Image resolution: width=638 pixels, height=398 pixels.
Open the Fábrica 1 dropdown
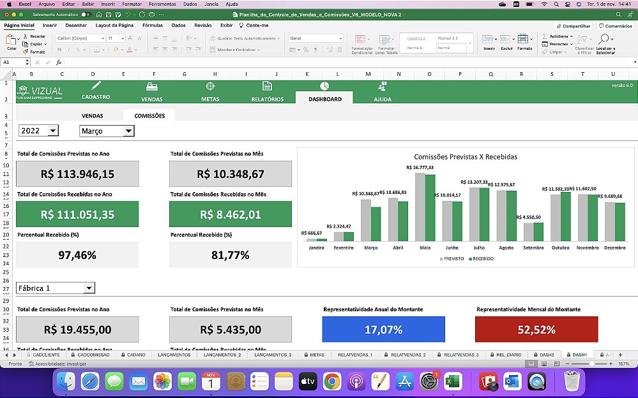(89, 288)
